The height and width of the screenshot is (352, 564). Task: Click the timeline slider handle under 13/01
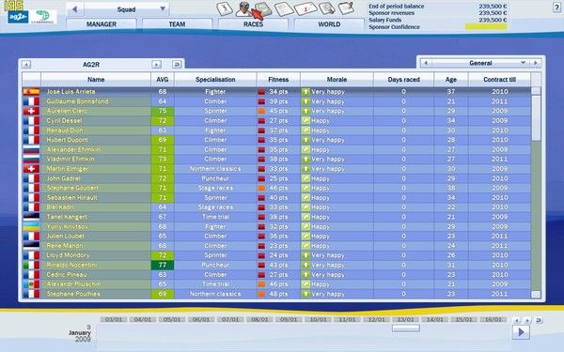tap(406, 328)
